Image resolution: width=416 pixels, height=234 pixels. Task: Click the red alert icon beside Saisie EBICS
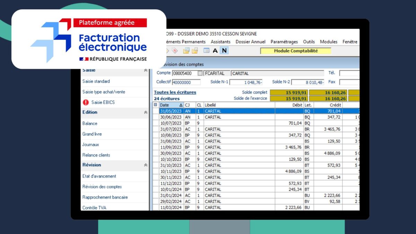pos(86,102)
